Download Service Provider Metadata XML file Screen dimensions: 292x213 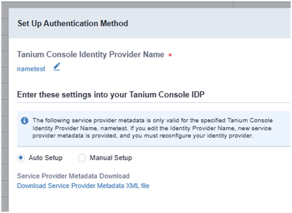click(x=83, y=186)
